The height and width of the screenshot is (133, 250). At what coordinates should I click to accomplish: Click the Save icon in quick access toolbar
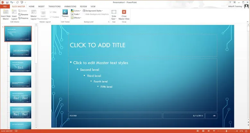[7, 2]
